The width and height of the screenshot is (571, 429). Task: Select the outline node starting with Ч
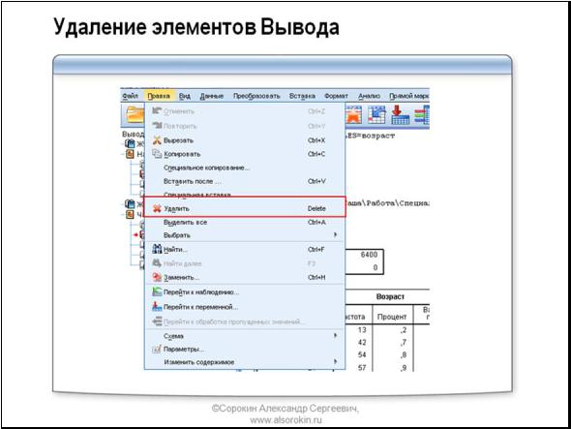[135, 214]
